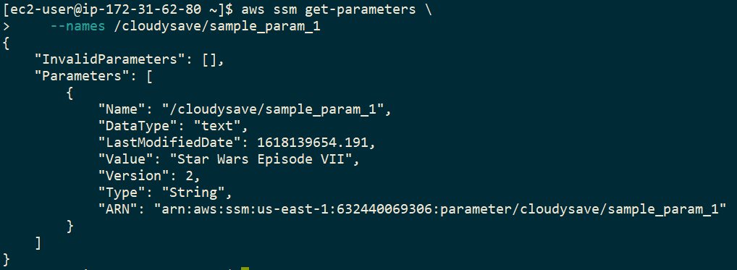
Task: Click the '--names' option text
Action: click(x=77, y=26)
